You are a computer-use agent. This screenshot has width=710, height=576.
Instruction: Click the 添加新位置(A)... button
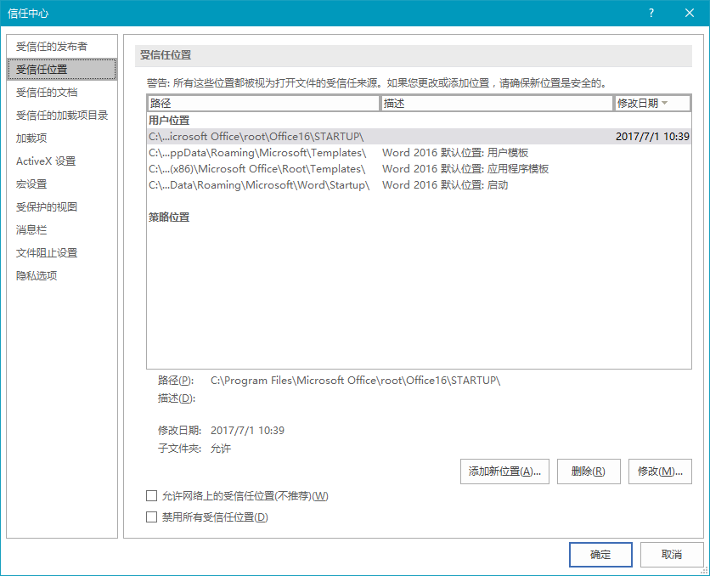504,472
